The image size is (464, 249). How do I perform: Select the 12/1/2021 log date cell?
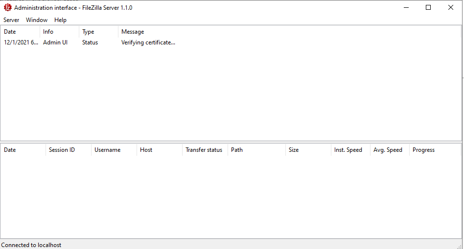pos(21,42)
